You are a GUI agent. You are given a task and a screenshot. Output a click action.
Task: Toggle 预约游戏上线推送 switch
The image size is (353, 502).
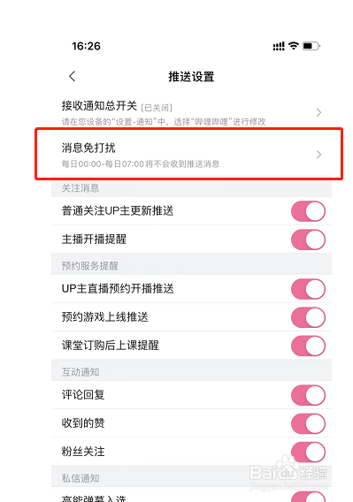point(308,317)
